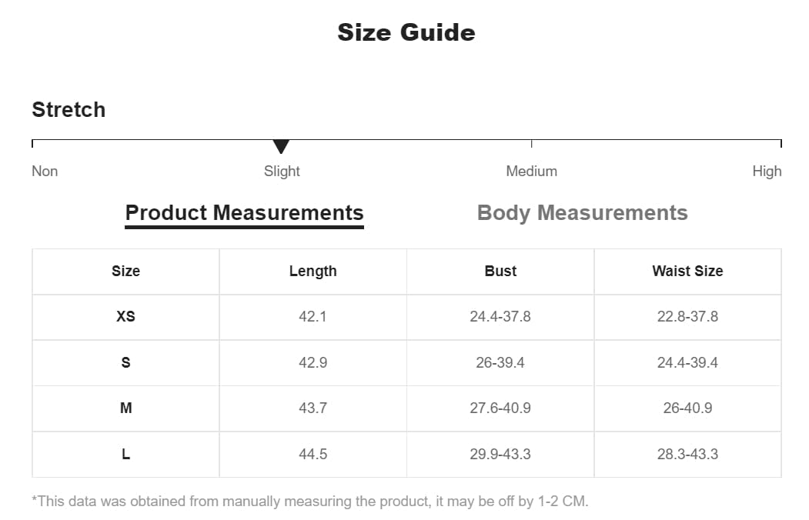Click the Bust column header
This screenshot has height=520, width=809.
500,271
